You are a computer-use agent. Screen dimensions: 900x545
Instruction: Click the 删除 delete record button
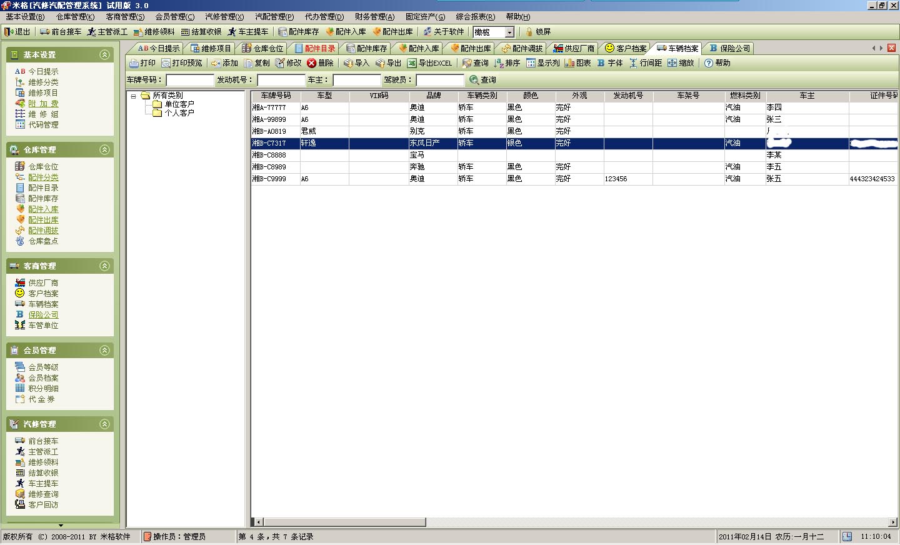[x=321, y=63]
